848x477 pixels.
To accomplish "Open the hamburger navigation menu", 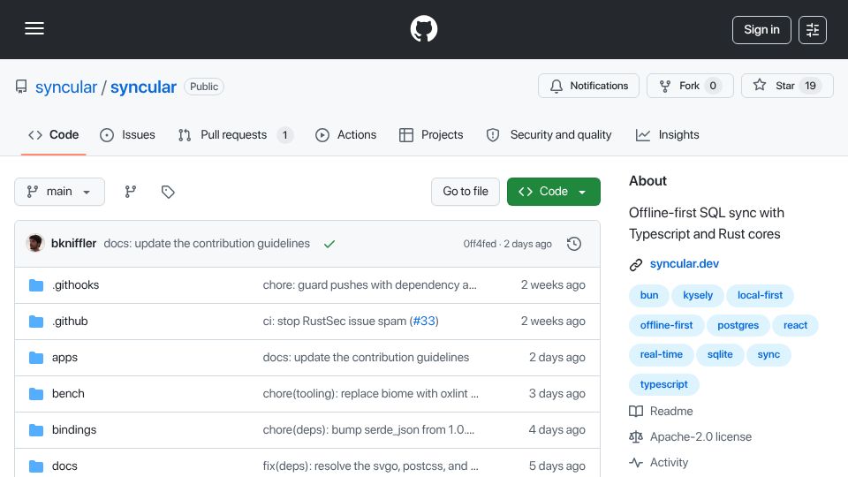I will coord(34,28).
